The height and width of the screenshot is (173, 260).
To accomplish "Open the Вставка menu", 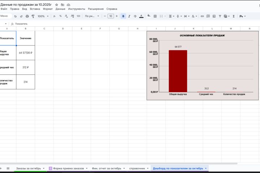I will pos(35,9).
